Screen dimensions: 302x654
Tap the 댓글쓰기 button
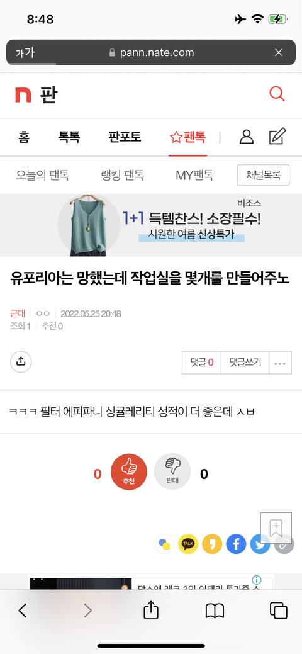(x=245, y=363)
